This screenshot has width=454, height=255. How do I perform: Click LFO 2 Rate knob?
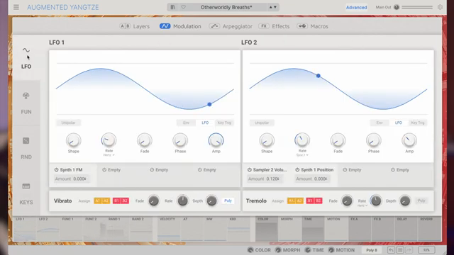point(302,140)
